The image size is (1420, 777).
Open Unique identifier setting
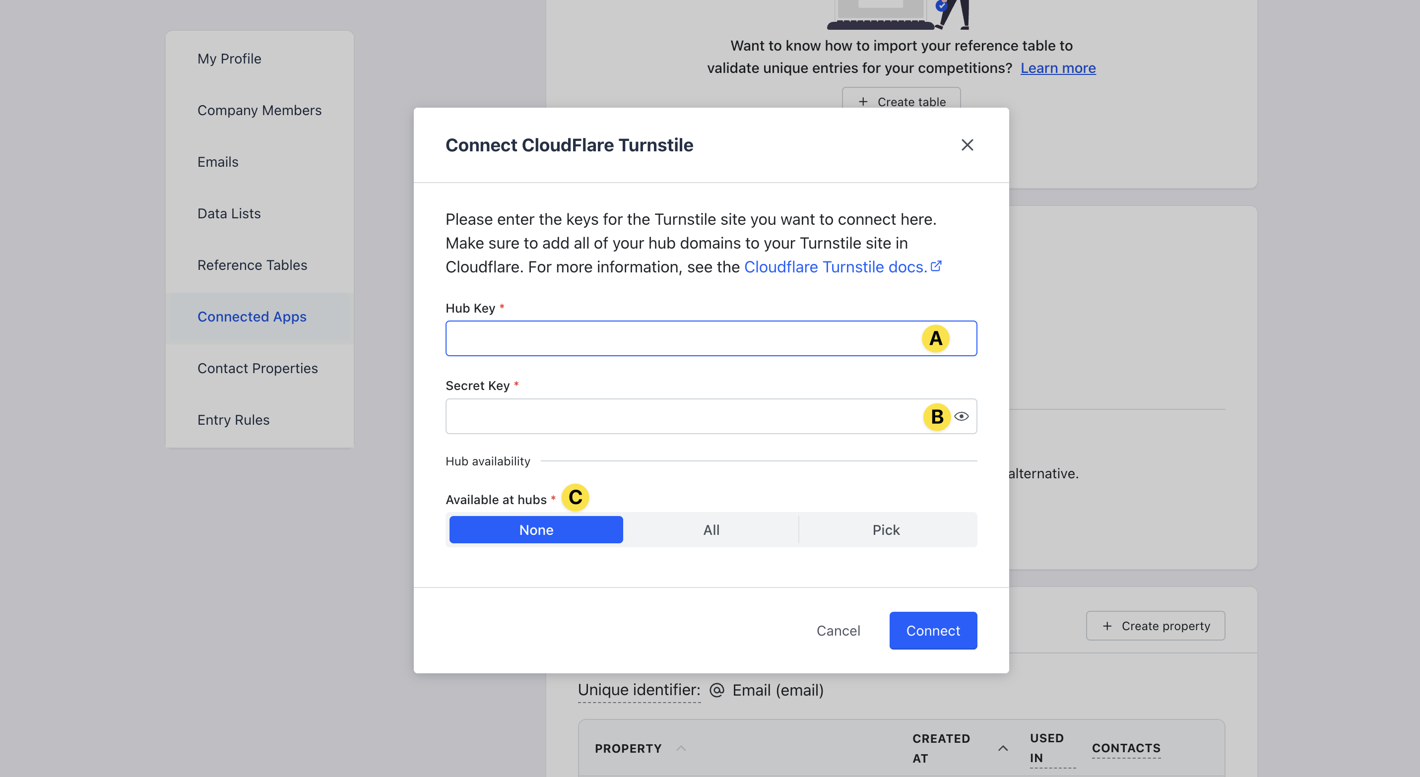coord(639,690)
